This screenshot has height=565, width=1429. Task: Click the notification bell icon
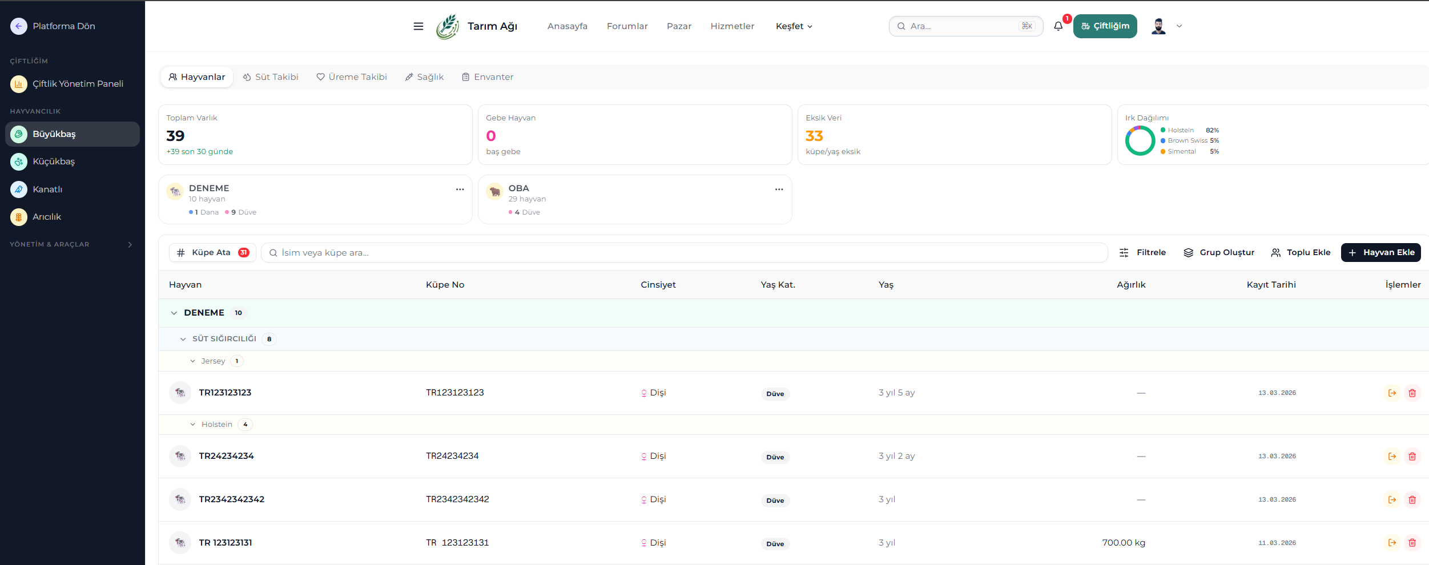(x=1058, y=26)
